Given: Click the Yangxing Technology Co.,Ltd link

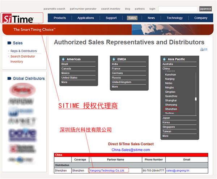Looking at the screenshot, I should [x=107, y=170].
